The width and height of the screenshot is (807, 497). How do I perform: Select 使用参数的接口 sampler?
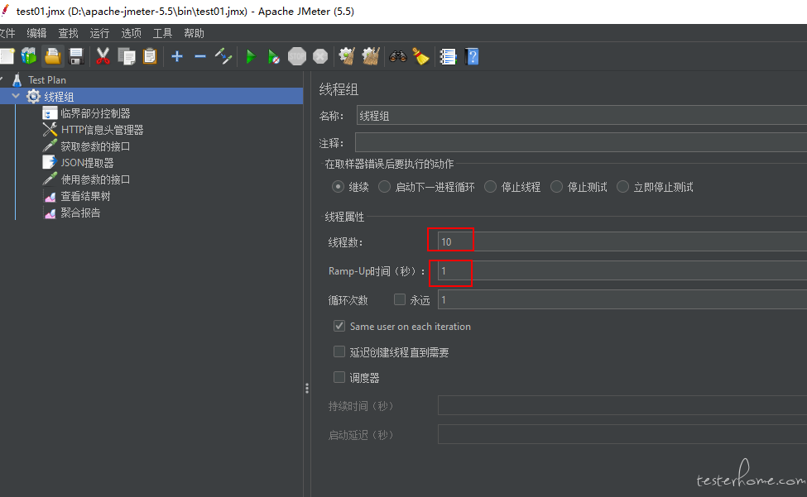point(95,179)
